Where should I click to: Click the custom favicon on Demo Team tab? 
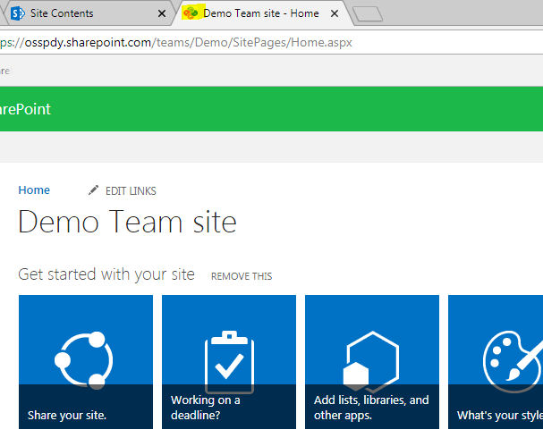point(191,13)
